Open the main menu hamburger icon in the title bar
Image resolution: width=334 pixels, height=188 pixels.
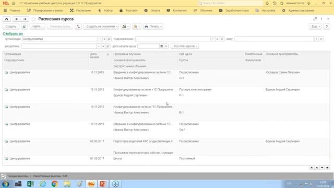[14, 3]
